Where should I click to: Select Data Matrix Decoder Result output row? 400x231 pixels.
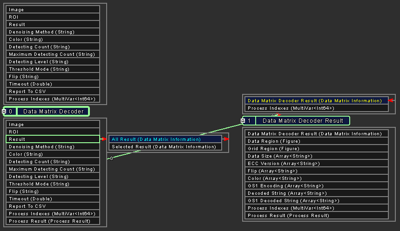coord(317,134)
